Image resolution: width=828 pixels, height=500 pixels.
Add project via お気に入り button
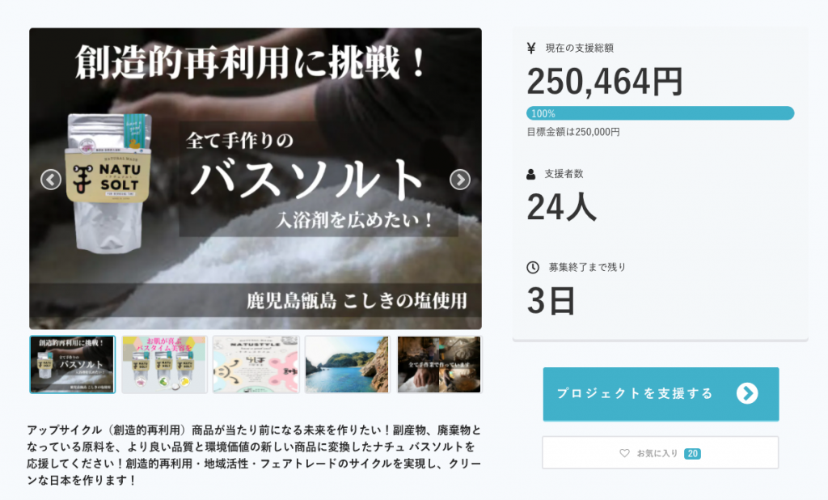(660, 452)
